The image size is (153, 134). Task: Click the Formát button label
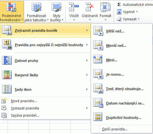click(105, 16)
